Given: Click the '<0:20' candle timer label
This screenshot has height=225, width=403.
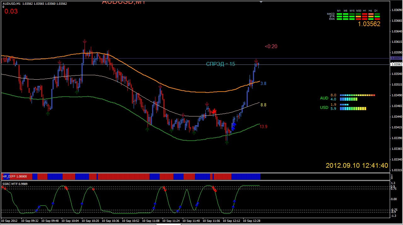Looking at the screenshot, I should tap(271, 47).
